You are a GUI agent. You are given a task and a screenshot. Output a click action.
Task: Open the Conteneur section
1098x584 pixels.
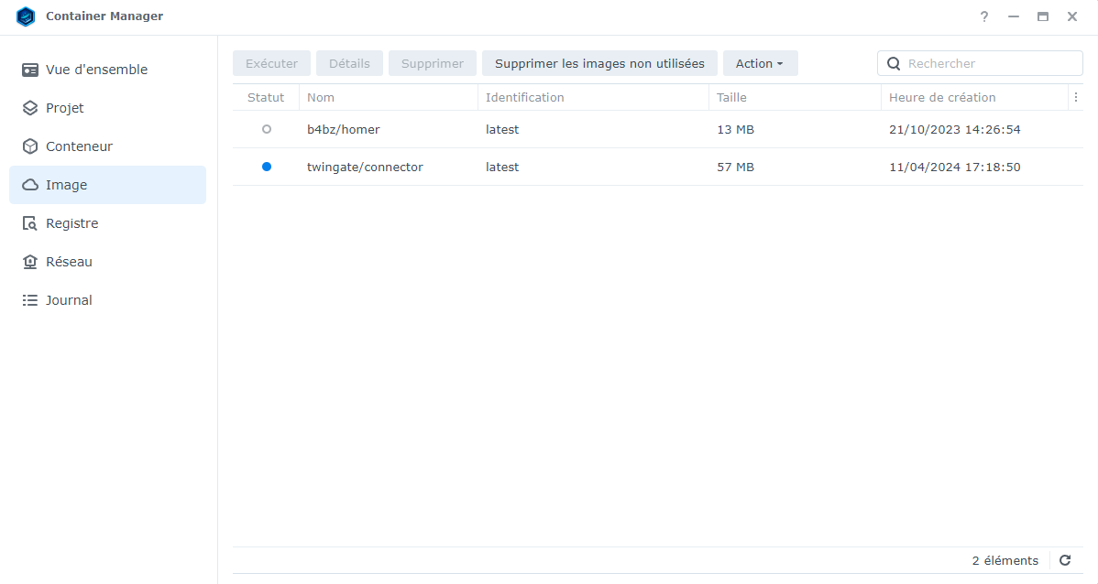click(x=78, y=146)
